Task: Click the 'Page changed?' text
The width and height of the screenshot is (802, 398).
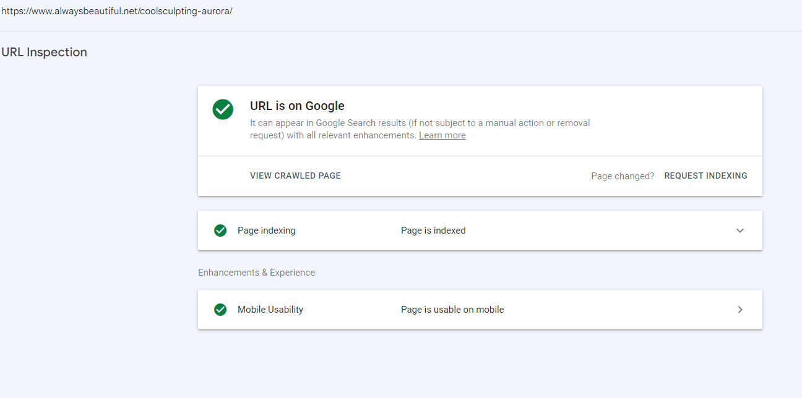Action: click(623, 176)
